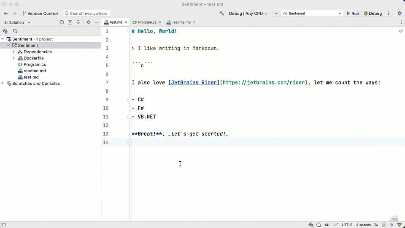Close the Program.cs tab
The image size is (405, 228).
coord(160,22)
